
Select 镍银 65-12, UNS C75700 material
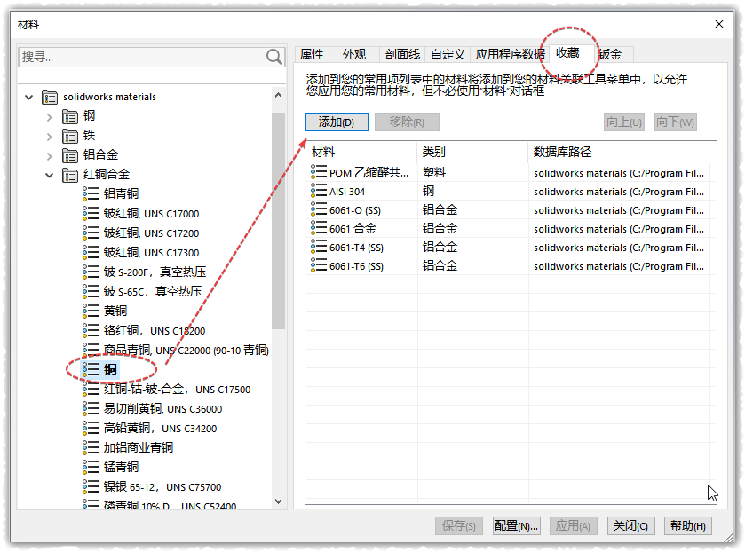coord(162,487)
